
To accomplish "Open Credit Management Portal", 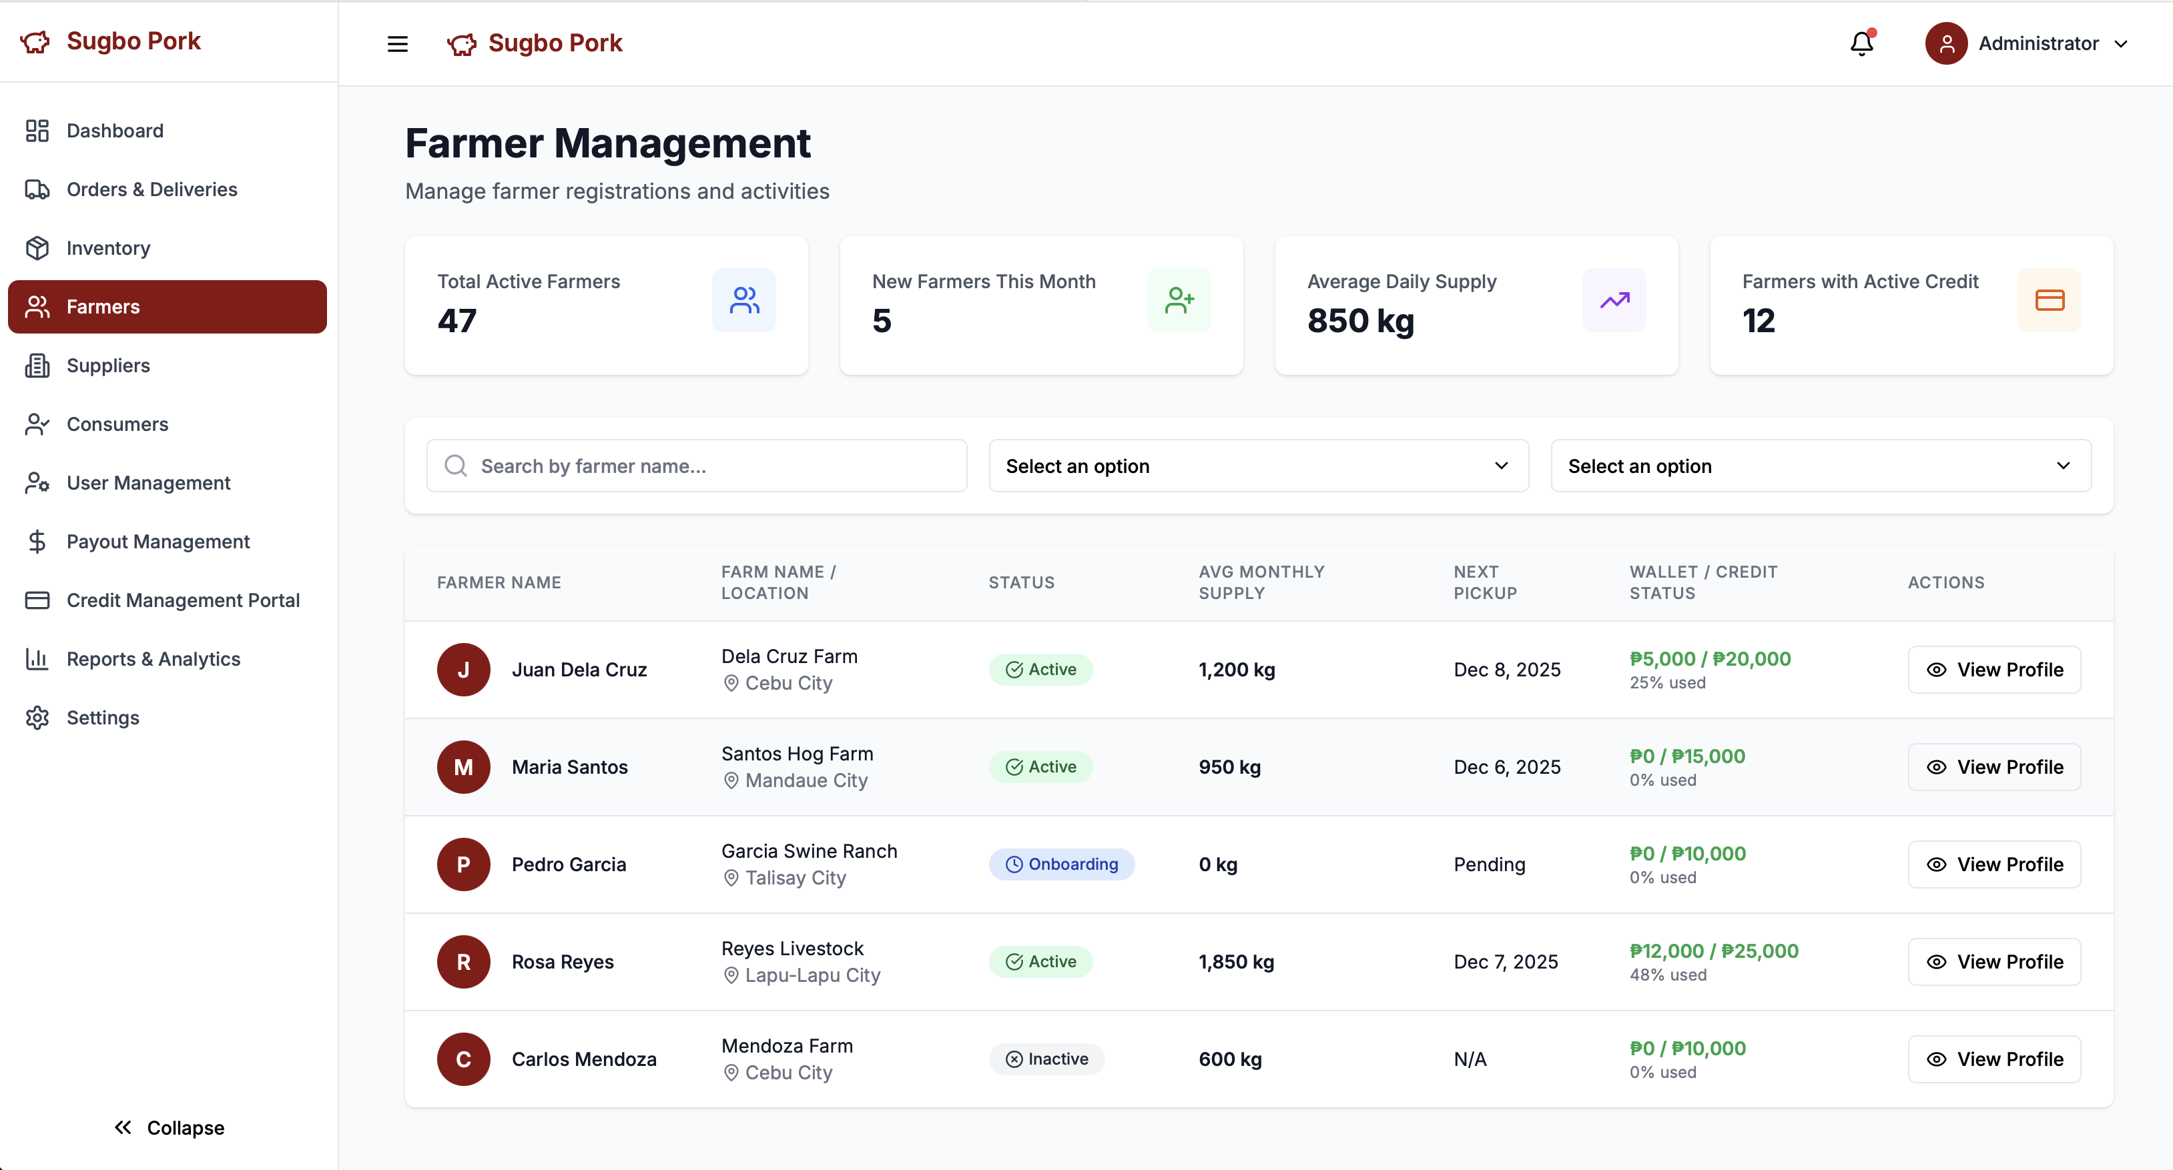I will pos(183,600).
